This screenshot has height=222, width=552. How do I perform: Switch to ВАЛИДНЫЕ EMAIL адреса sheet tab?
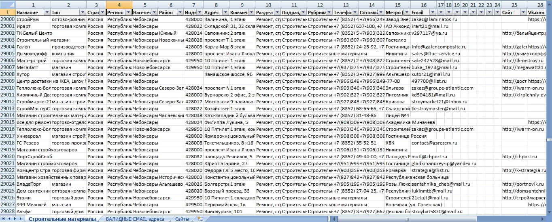click(x=135, y=219)
